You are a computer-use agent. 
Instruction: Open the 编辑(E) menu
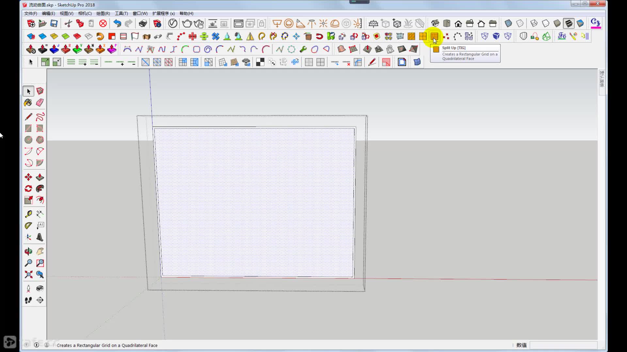point(48,13)
